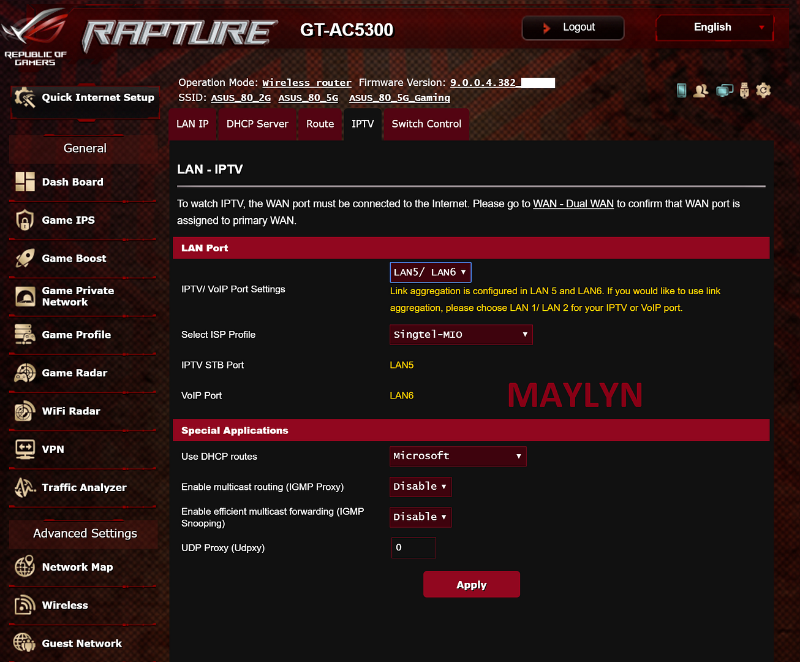Screen dimensions: 800x662
Task: Switch to the Switch Control tab
Action: click(x=426, y=124)
